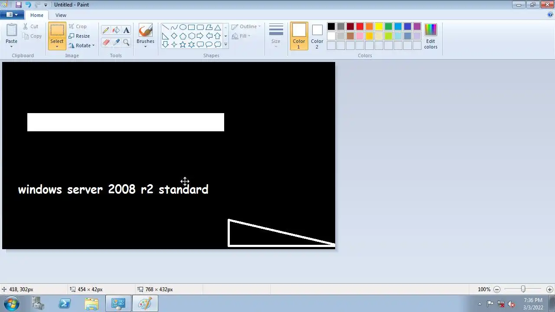
Task: Choose the Hexagon shape
Action: 191,36
